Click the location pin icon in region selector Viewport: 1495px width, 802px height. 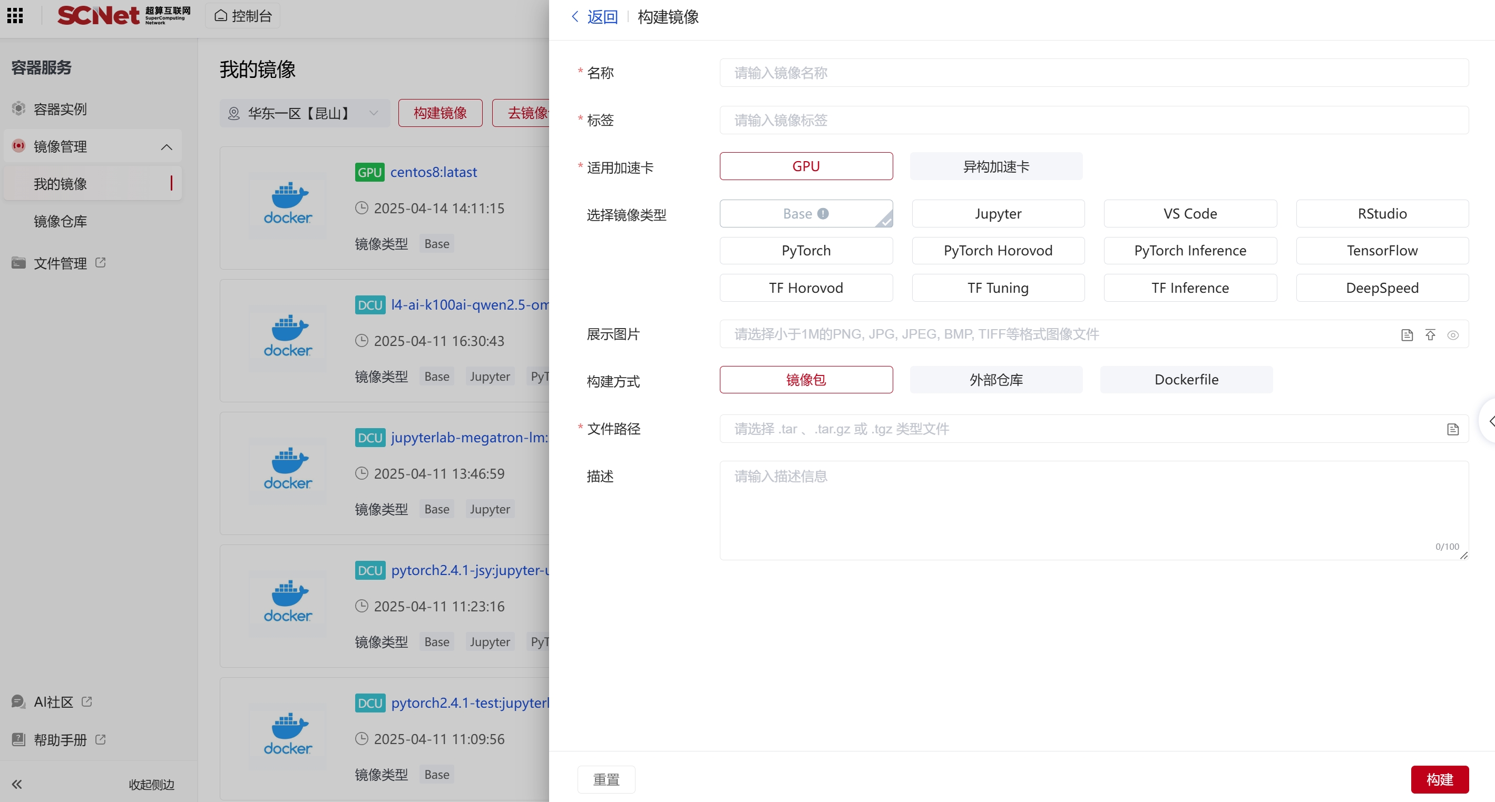tap(234, 113)
